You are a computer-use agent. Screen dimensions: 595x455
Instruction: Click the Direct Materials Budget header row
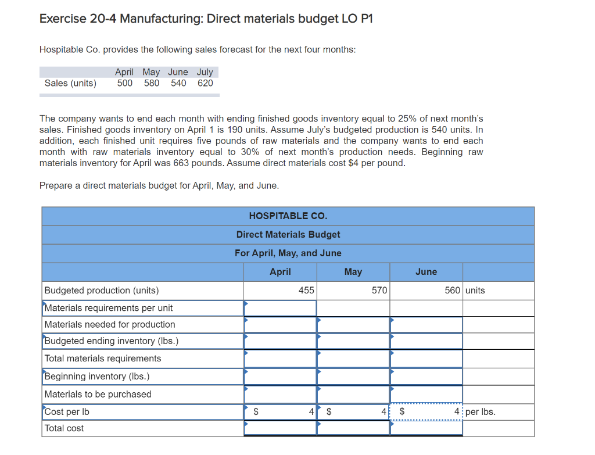click(288, 235)
